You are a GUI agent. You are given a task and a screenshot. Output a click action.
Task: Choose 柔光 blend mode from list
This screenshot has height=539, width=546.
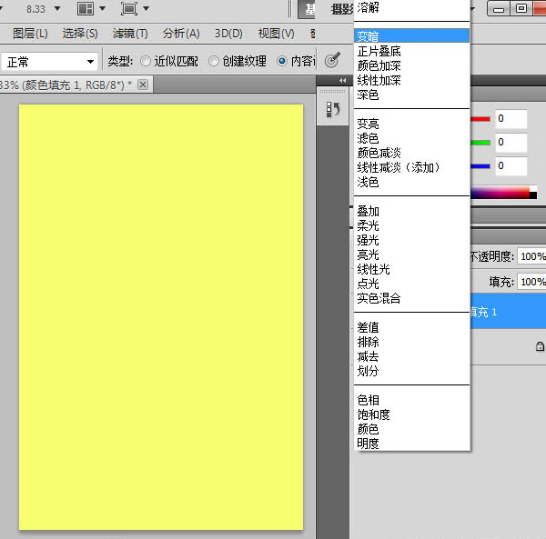[369, 225]
